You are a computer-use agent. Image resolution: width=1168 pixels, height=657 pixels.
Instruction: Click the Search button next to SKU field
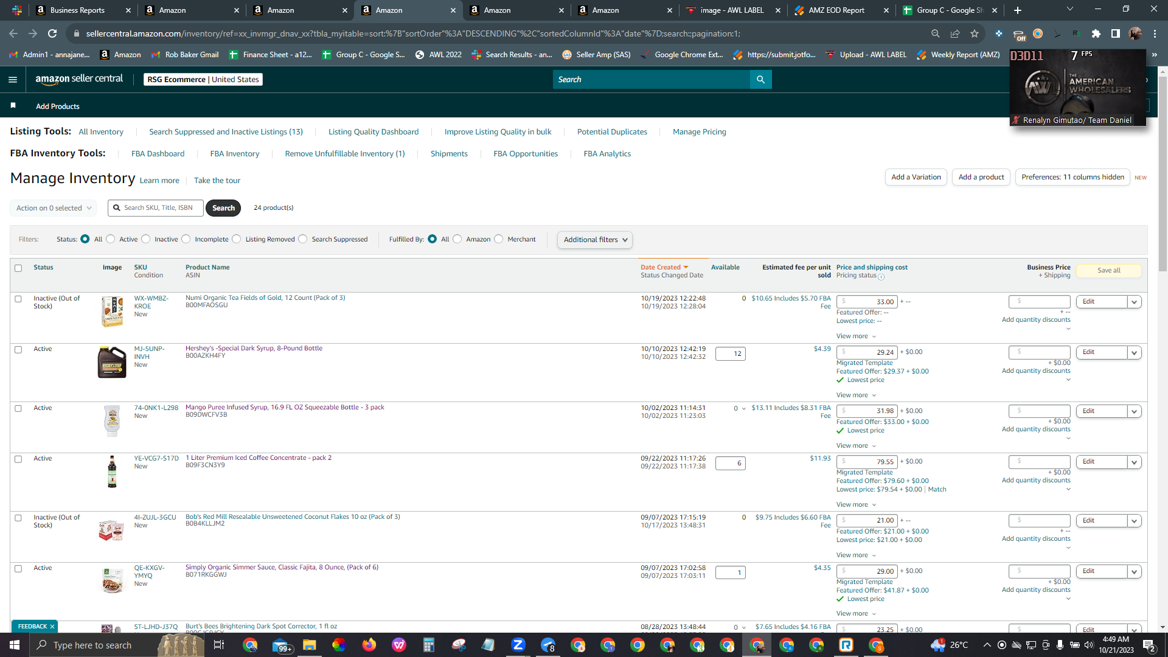coord(223,208)
